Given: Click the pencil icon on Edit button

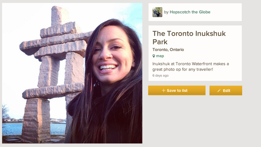Looking at the screenshot, I should pos(219,91).
